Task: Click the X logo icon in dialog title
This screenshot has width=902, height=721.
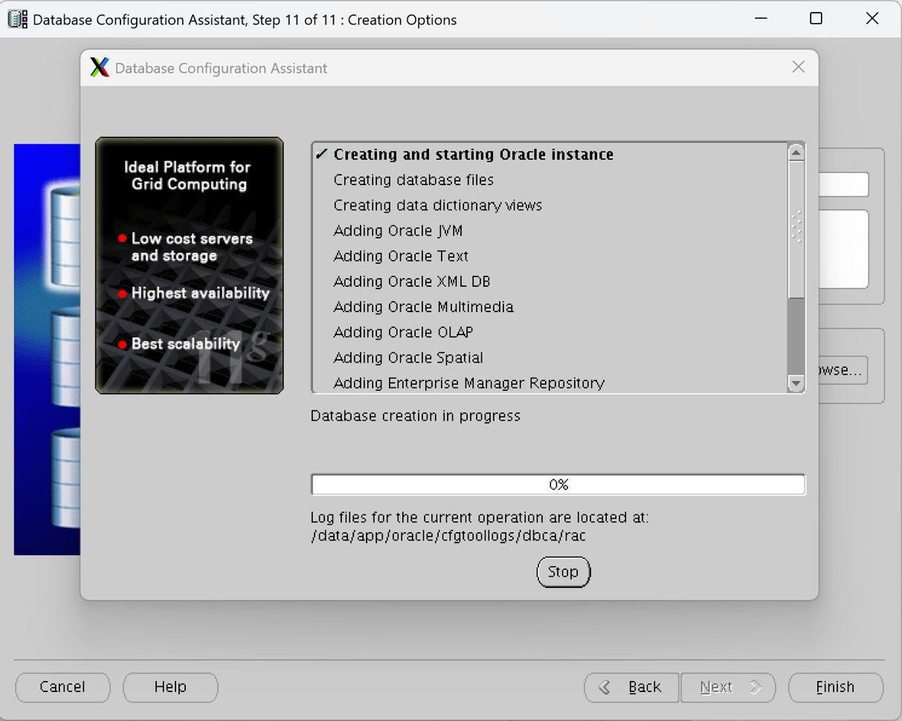Action: (x=99, y=68)
